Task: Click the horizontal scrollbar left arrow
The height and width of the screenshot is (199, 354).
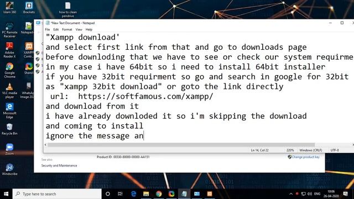Action: [45, 145]
